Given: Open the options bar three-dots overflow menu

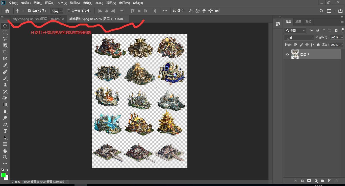Looking at the screenshot, I should click(165, 11).
